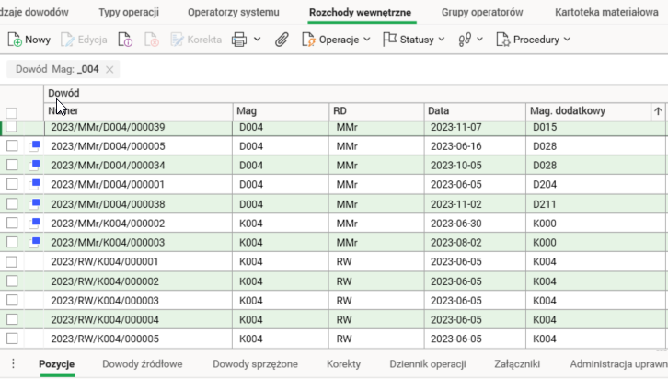Check row 2023/MMr/D004/000038
668x379 pixels.
[x=12, y=203]
